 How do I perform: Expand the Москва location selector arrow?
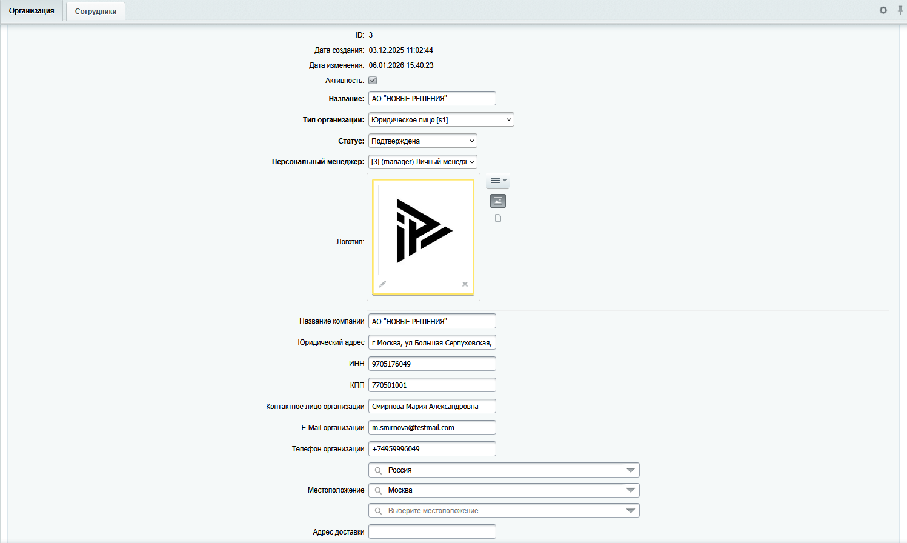tap(630, 490)
